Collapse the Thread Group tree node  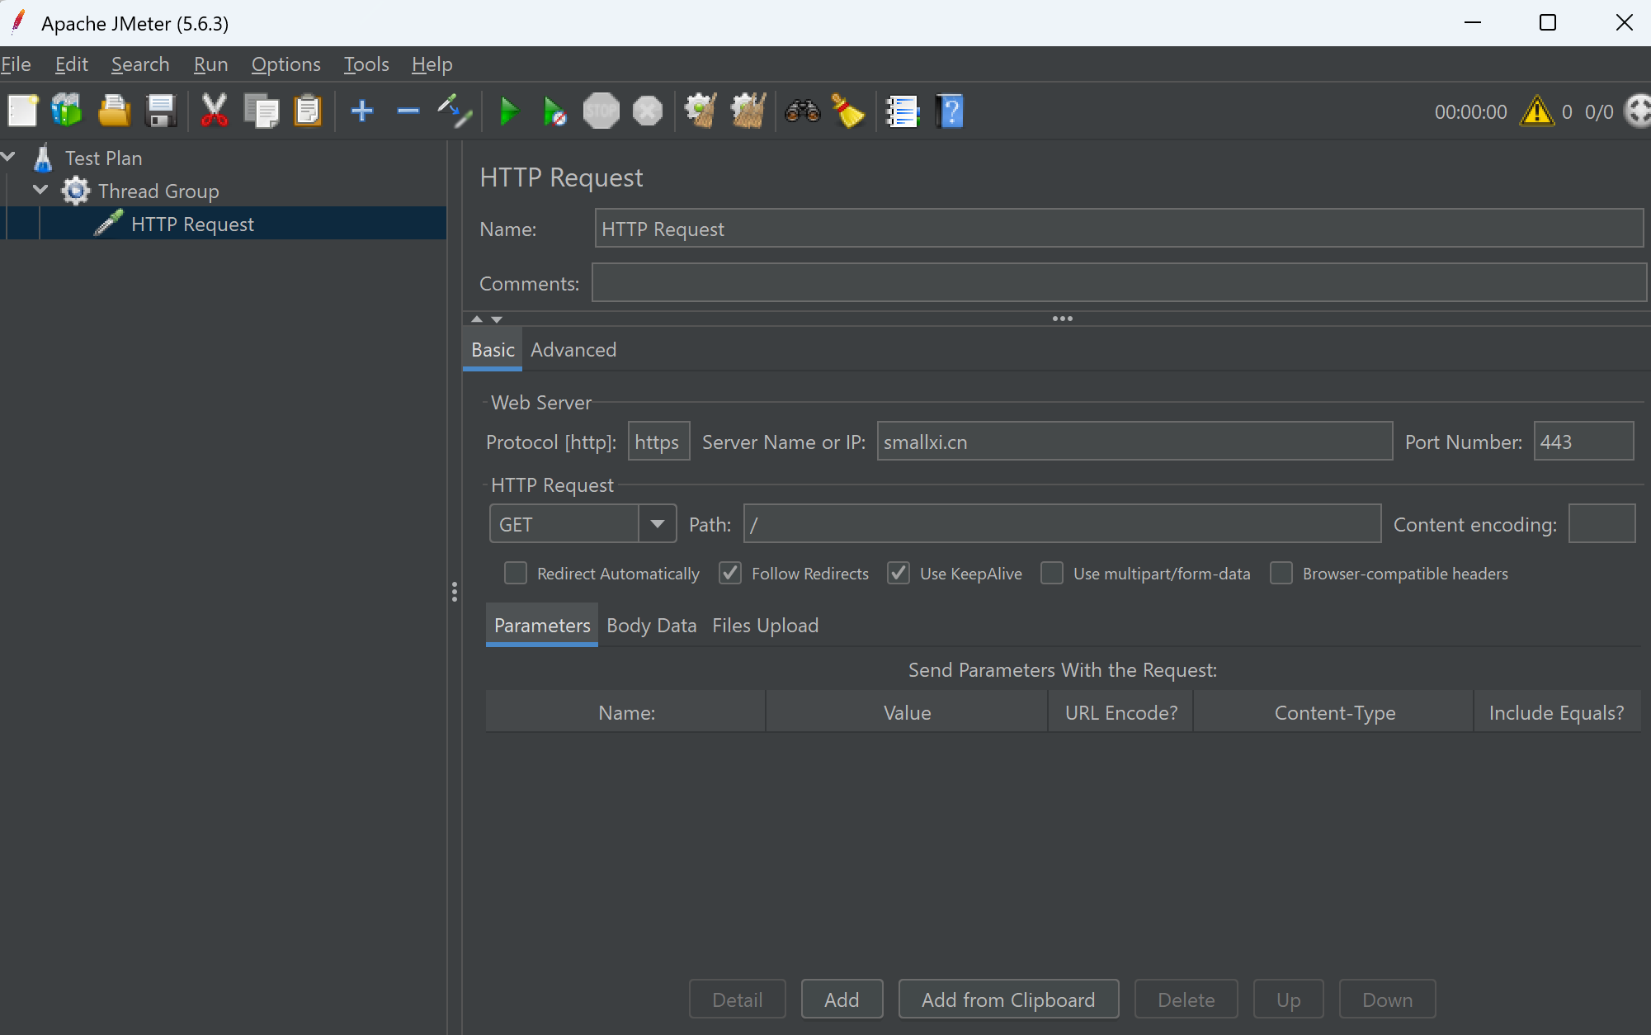pos(40,190)
